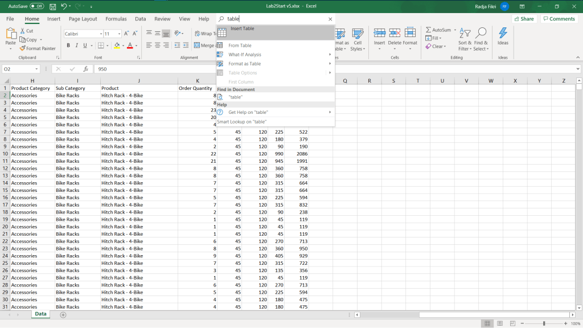Toggle the AutoSave switch

coord(36,6)
